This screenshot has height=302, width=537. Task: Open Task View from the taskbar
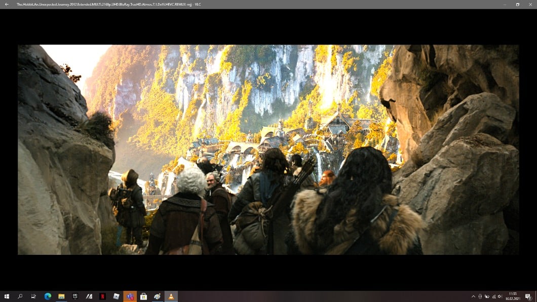pyautogui.click(x=33, y=296)
